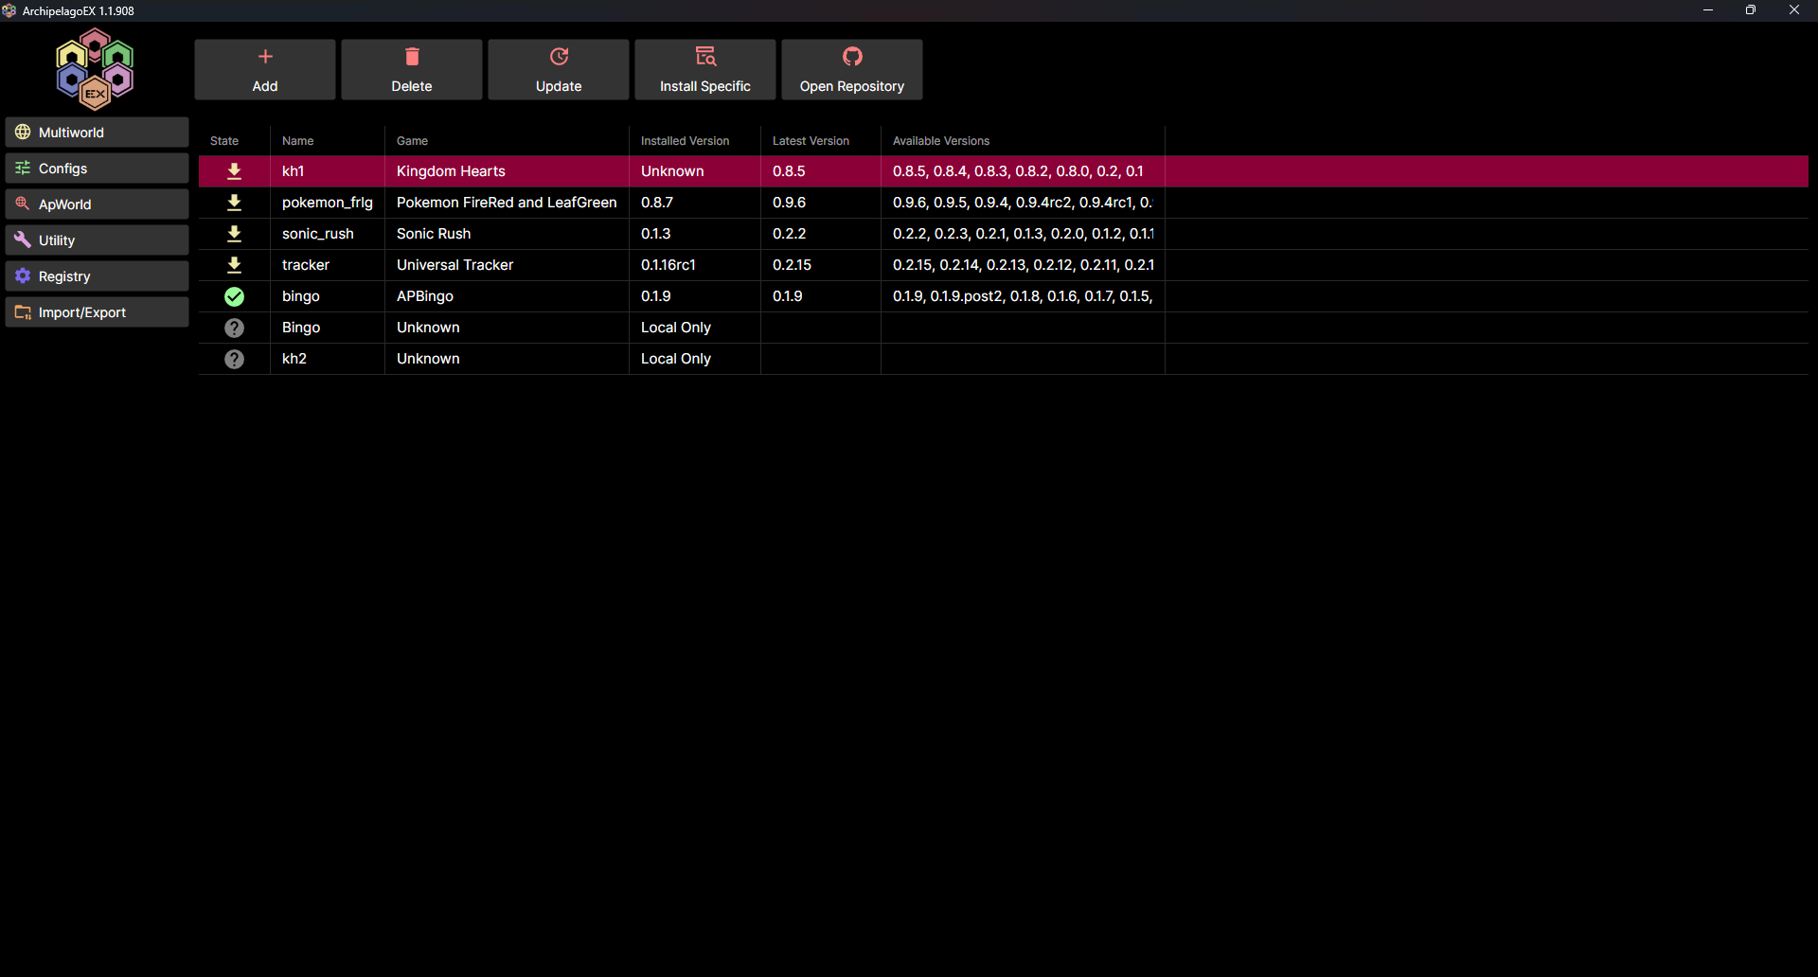Click the sliders icon beside Configs
This screenshot has width=1818, height=977.
[23, 169]
